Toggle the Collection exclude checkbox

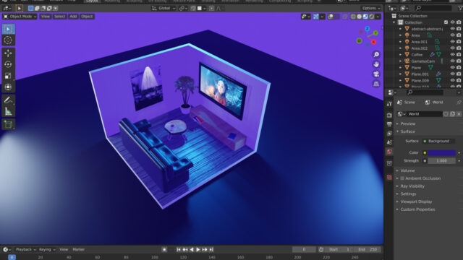tap(446, 22)
